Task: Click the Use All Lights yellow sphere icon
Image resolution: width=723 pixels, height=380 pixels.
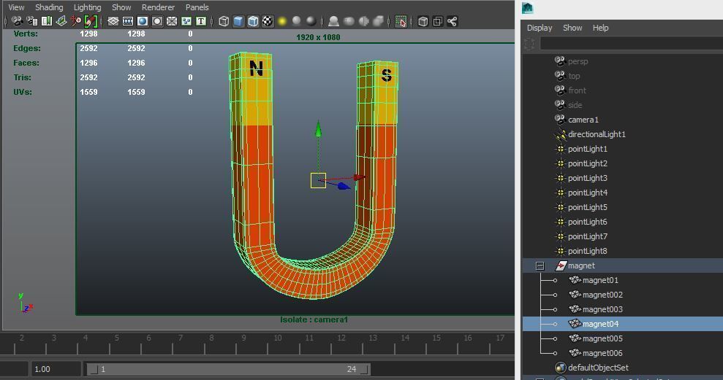Action: [x=282, y=21]
